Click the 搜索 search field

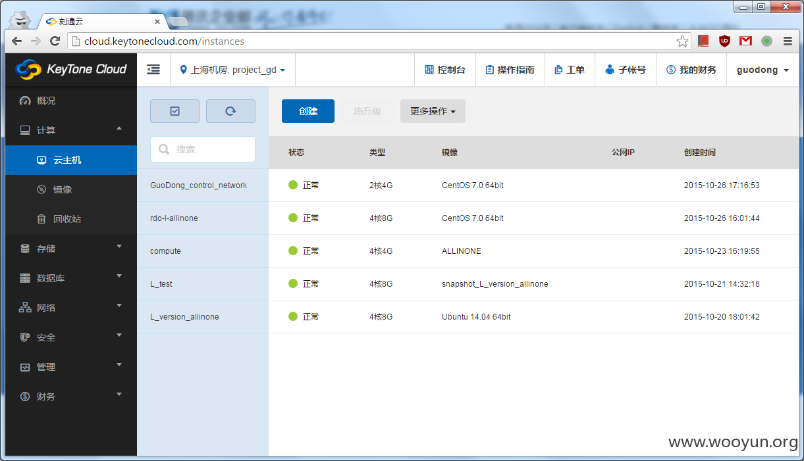203,149
